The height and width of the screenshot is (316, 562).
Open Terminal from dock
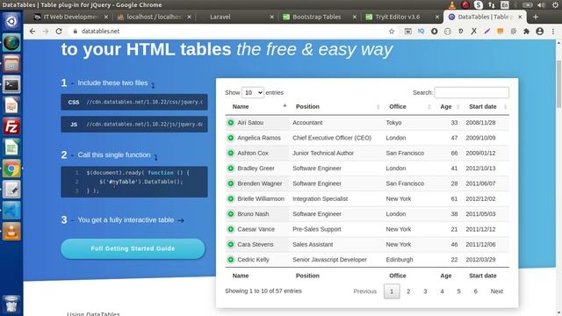pos(11,84)
